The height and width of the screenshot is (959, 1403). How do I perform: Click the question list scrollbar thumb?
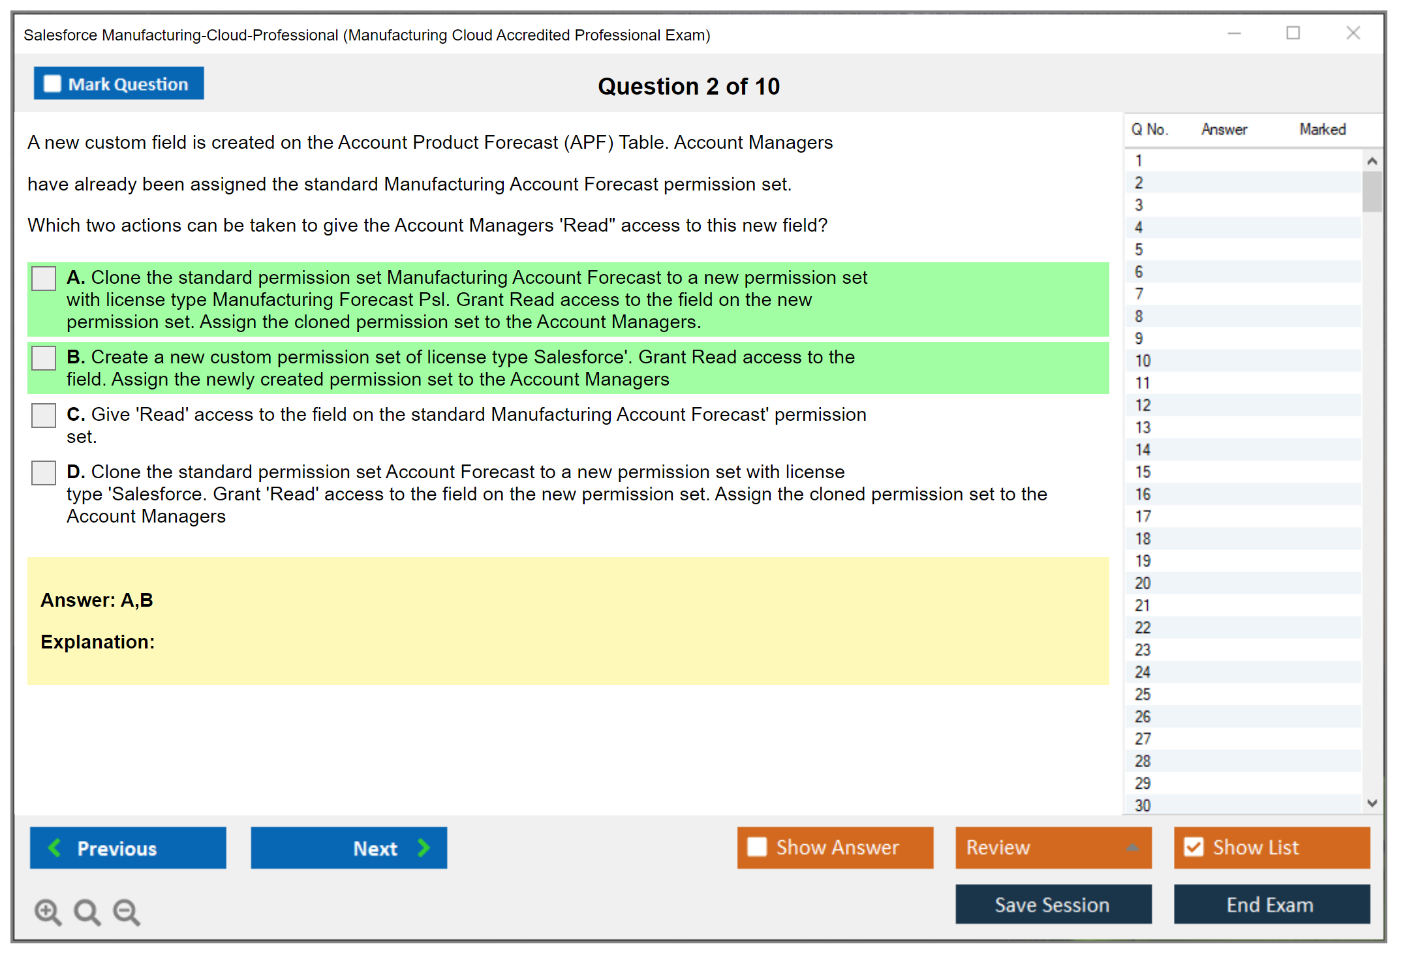tap(1372, 191)
